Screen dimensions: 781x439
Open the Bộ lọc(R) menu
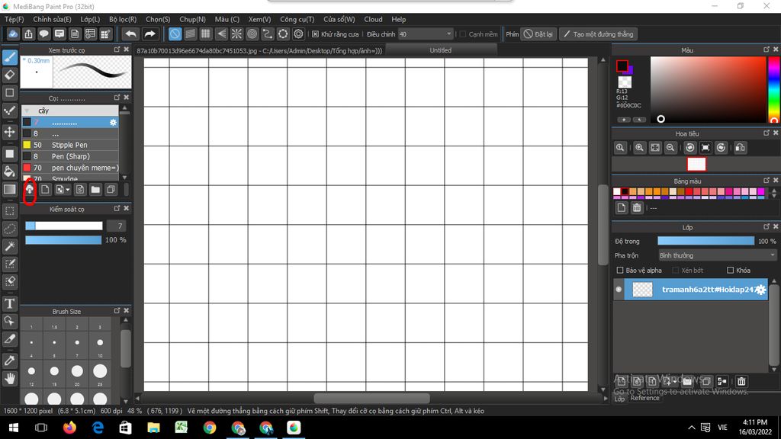coord(123,19)
